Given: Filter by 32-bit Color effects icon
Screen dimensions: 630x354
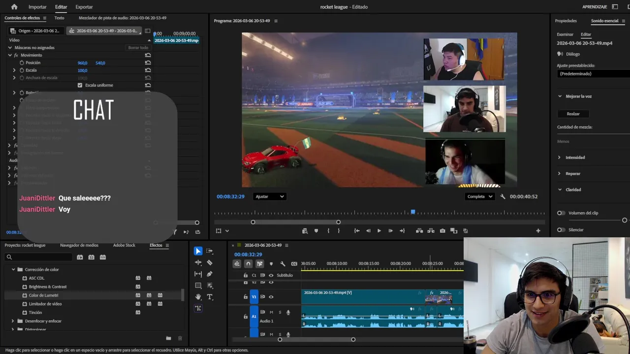Looking at the screenshot, I should 91,257.
